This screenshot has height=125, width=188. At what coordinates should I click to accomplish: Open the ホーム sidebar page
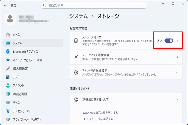pos(16,34)
